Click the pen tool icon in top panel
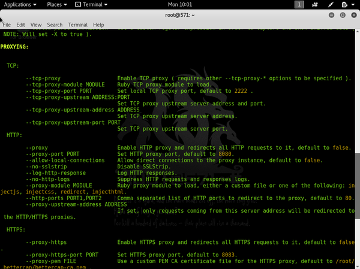The image size is (360, 269). click(x=329, y=4)
